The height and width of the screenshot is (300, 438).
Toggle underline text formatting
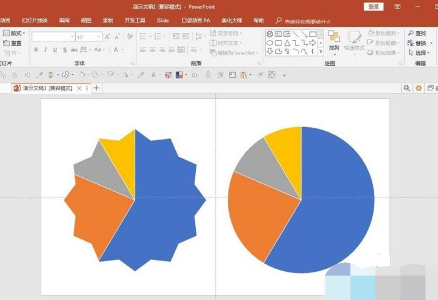coord(55,50)
